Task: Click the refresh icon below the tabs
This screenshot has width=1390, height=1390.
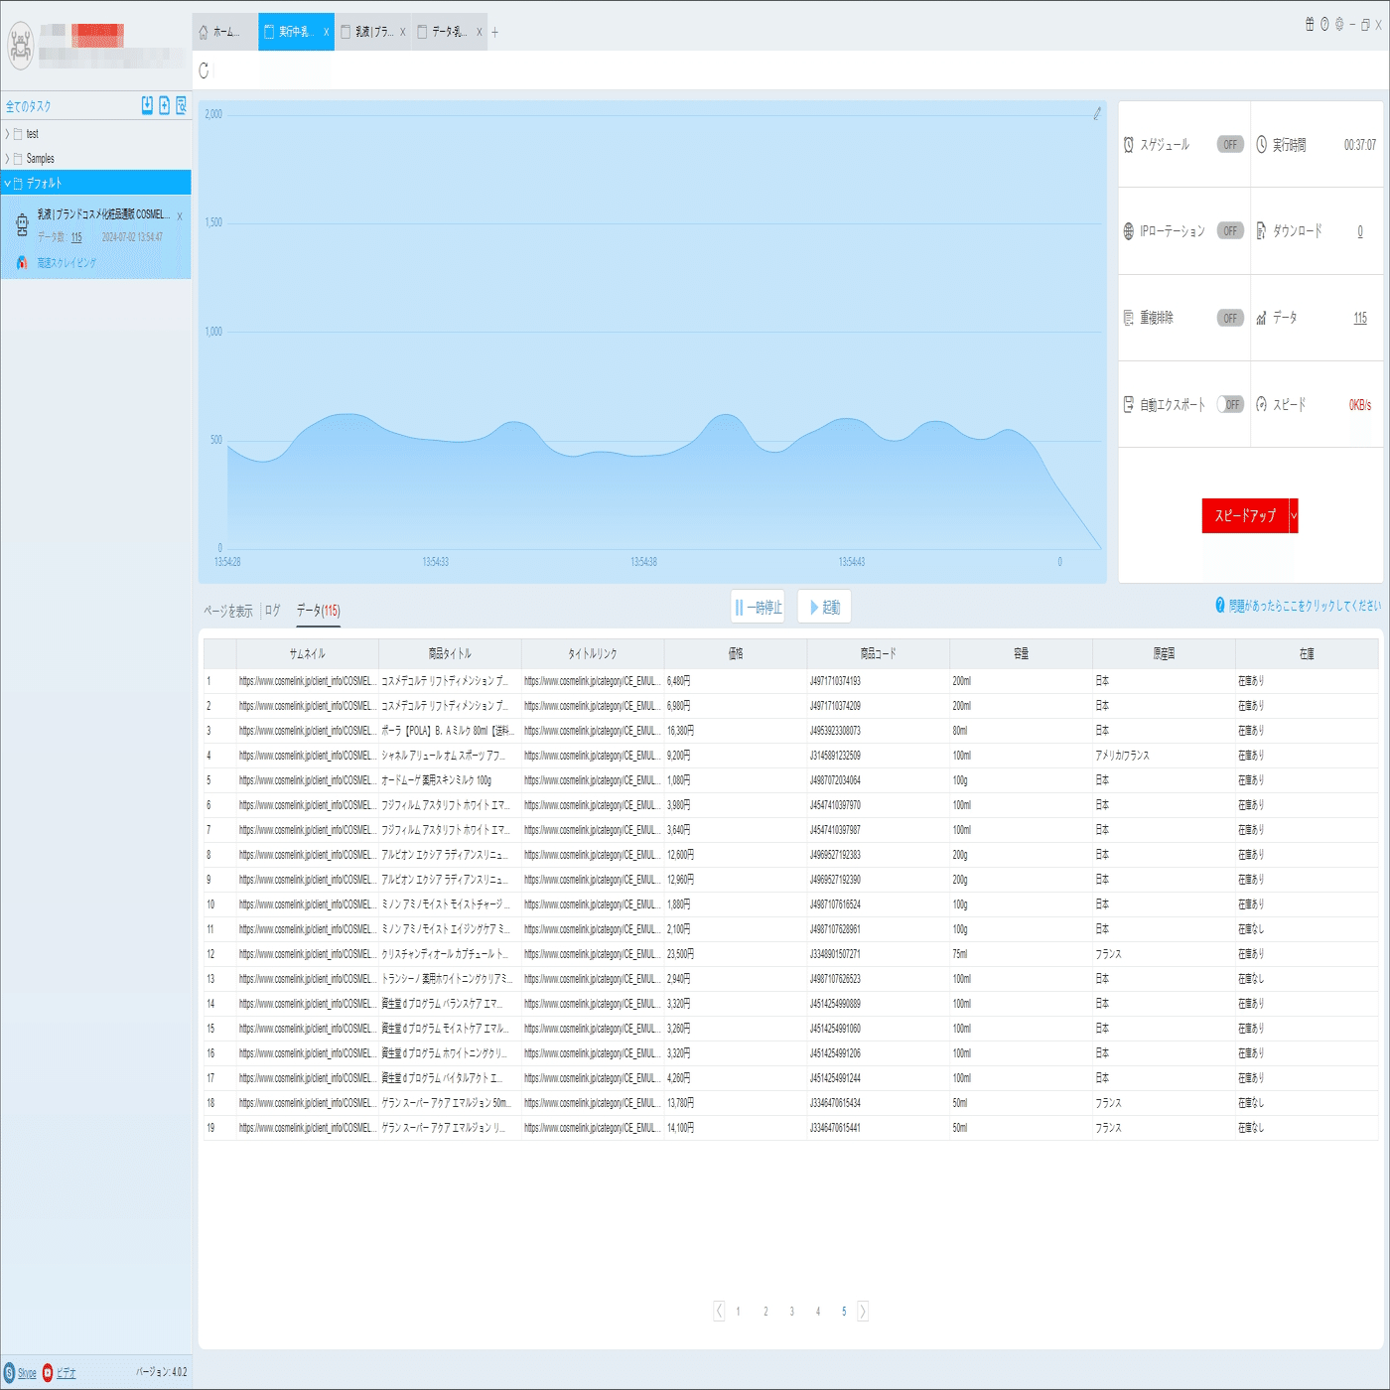Action: point(205,70)
